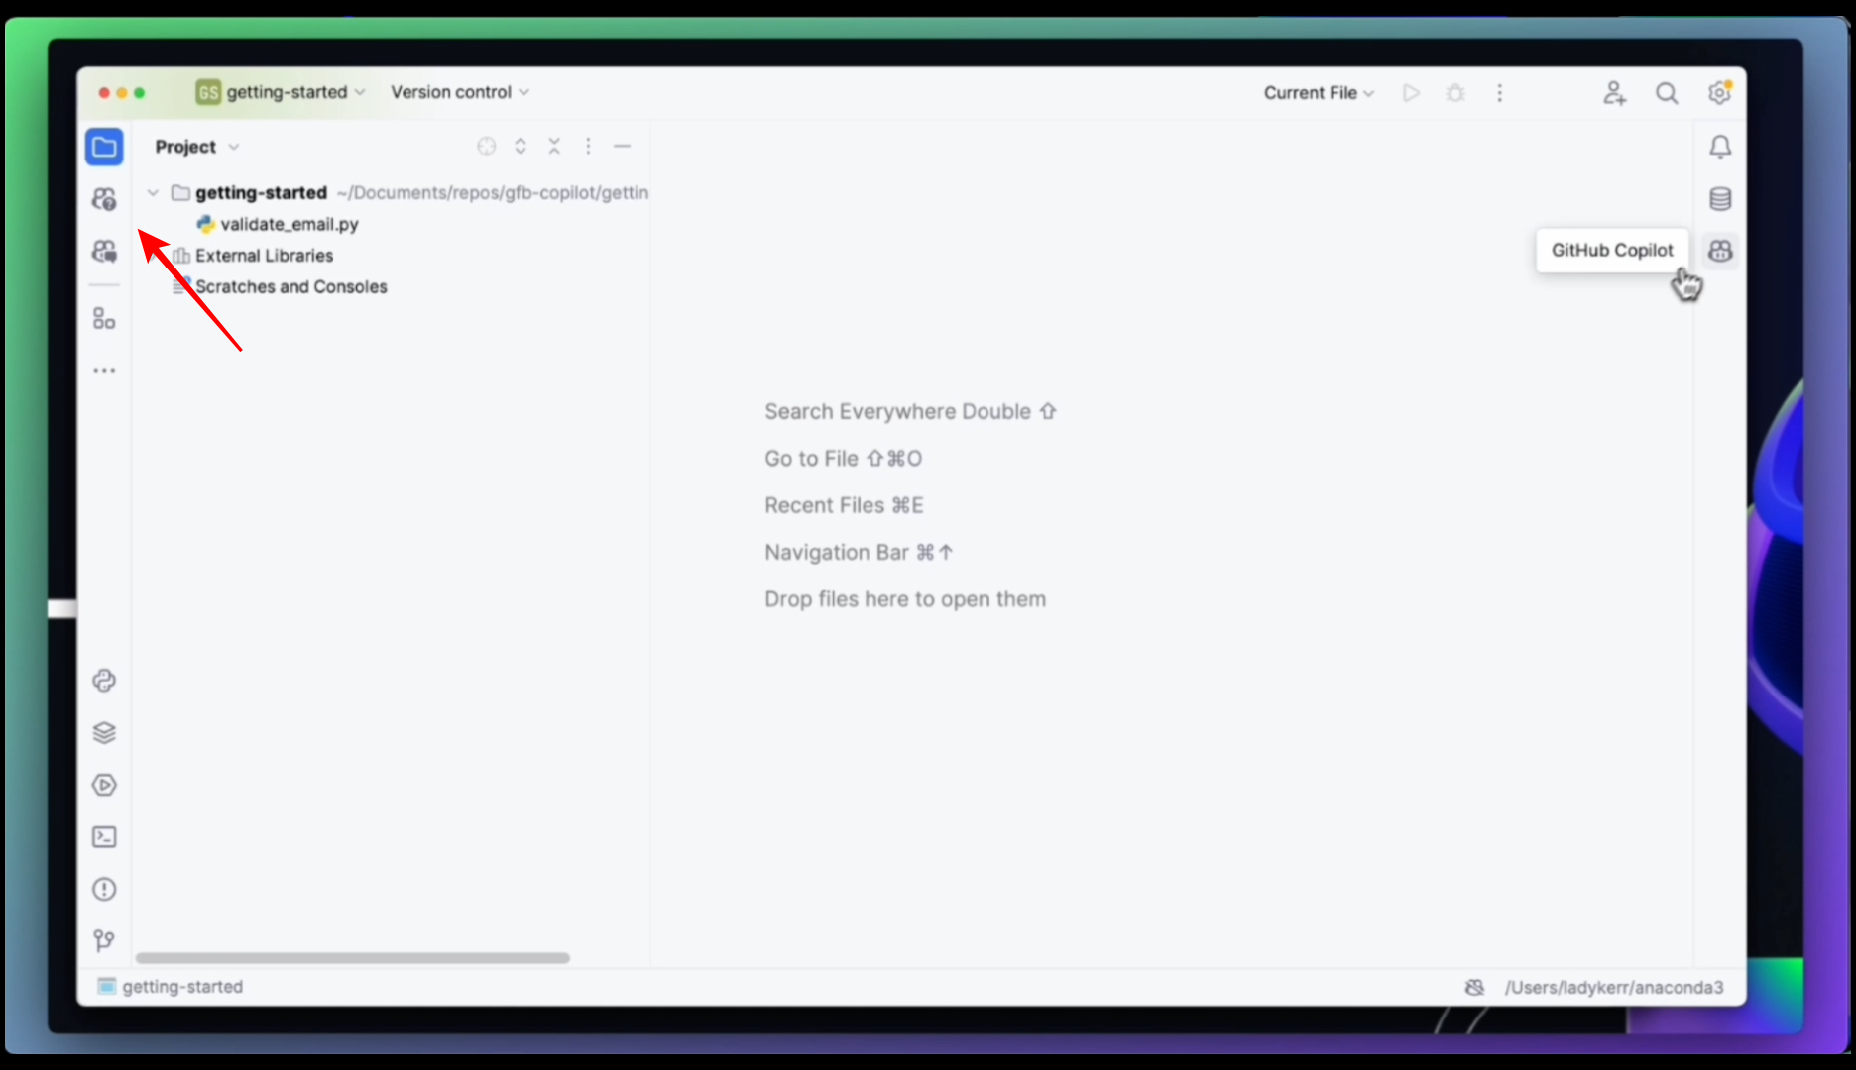
Task: Open the Terminal tool window
Action: (104, 837)
